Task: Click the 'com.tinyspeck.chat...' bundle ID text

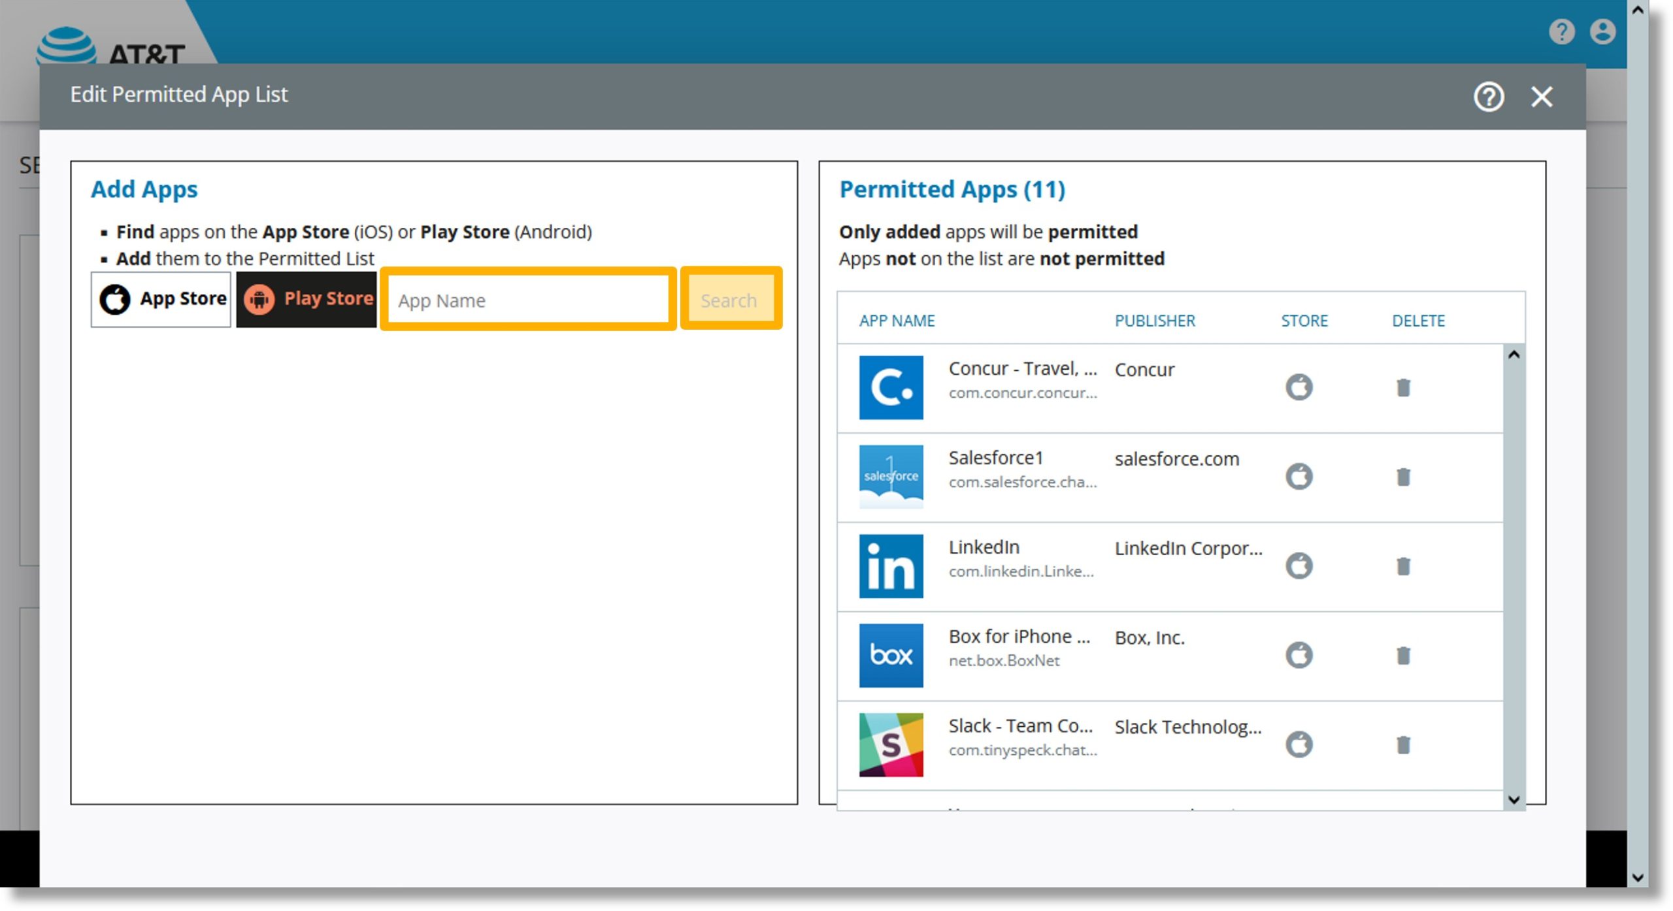Action: pyautogui.click(x=1023, y=750)
